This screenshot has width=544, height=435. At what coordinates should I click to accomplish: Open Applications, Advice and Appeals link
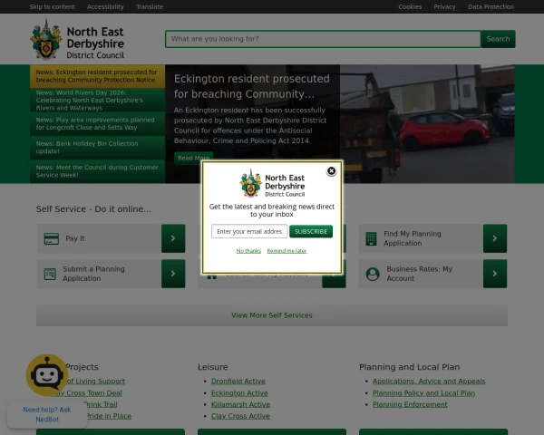click(x=429, y=381)
